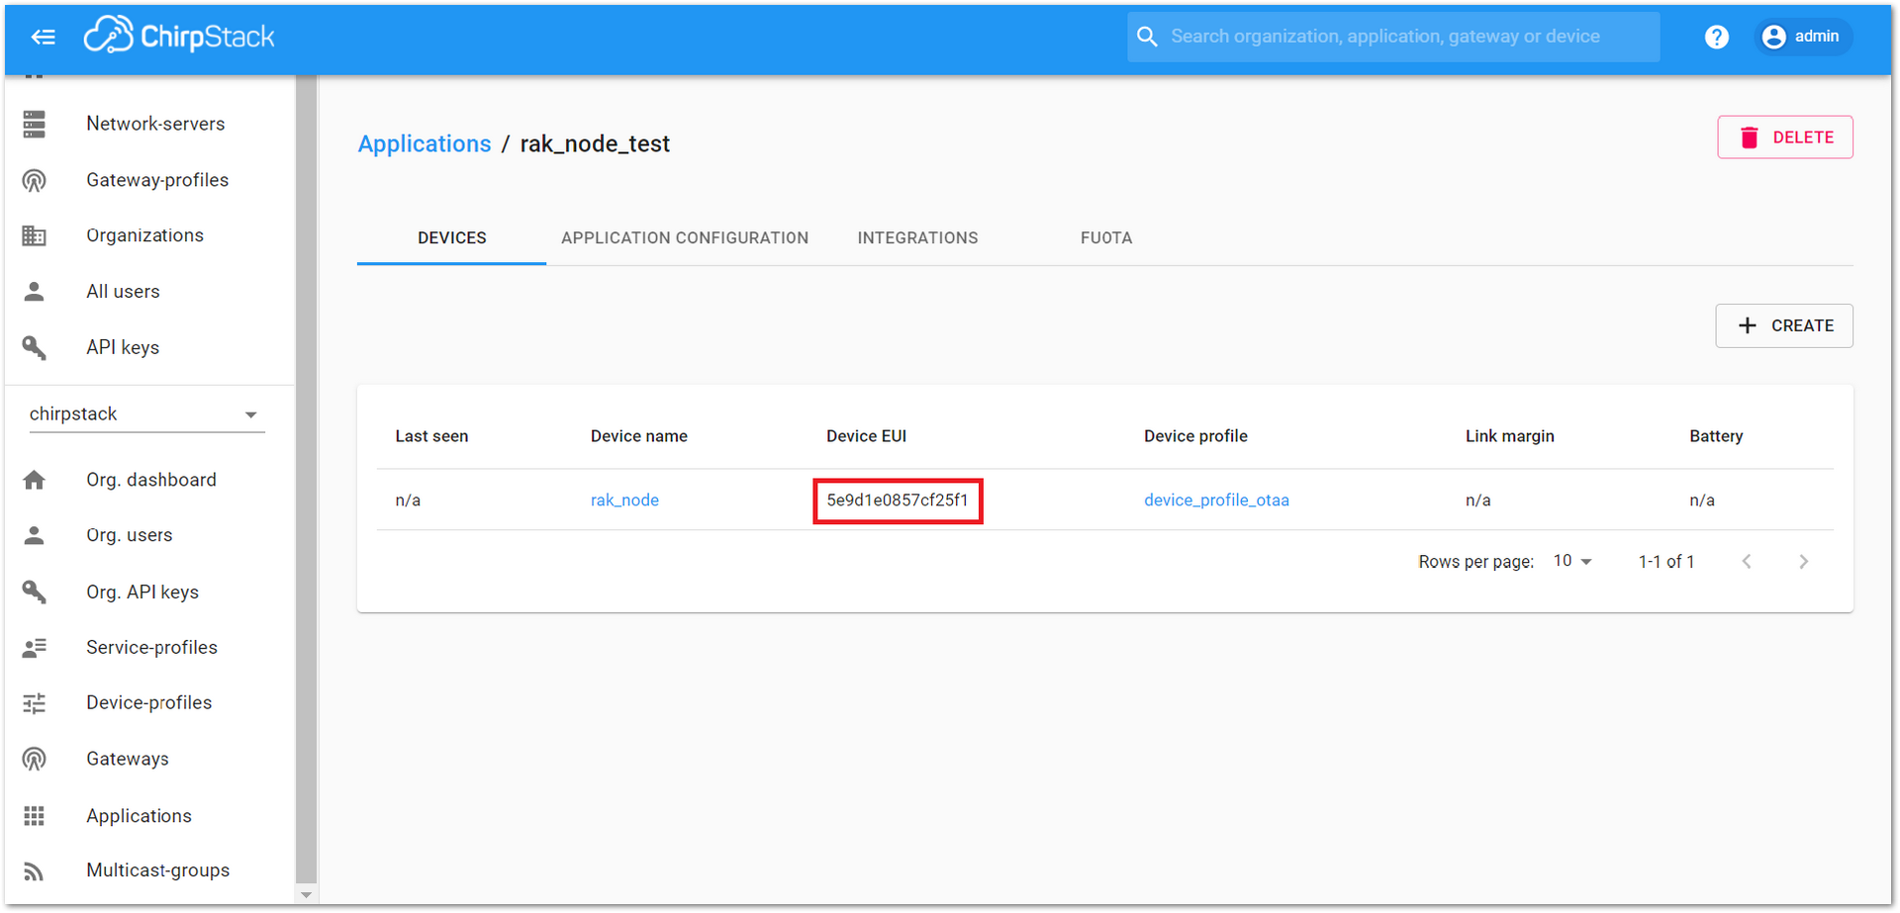Viewport: 1900px width, 913px height.
Task: Open the device_profile_otaa link
Action: coord(1216,501)
